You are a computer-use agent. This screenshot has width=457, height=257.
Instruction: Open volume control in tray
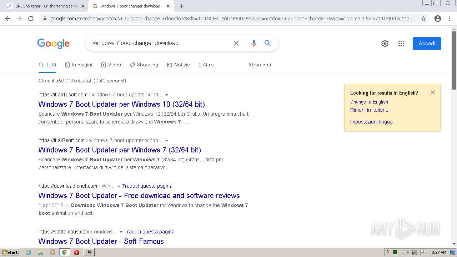tap(406, 252)
